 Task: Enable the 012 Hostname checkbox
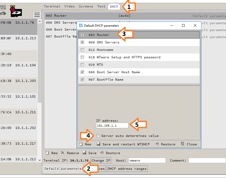point(82,50)
